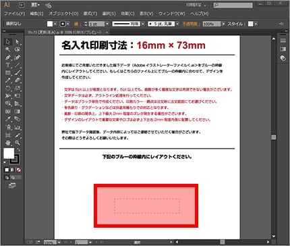Open the 編集(E) menu
Image resolution: width=290 pixels, height=246 pixels.
36,14
